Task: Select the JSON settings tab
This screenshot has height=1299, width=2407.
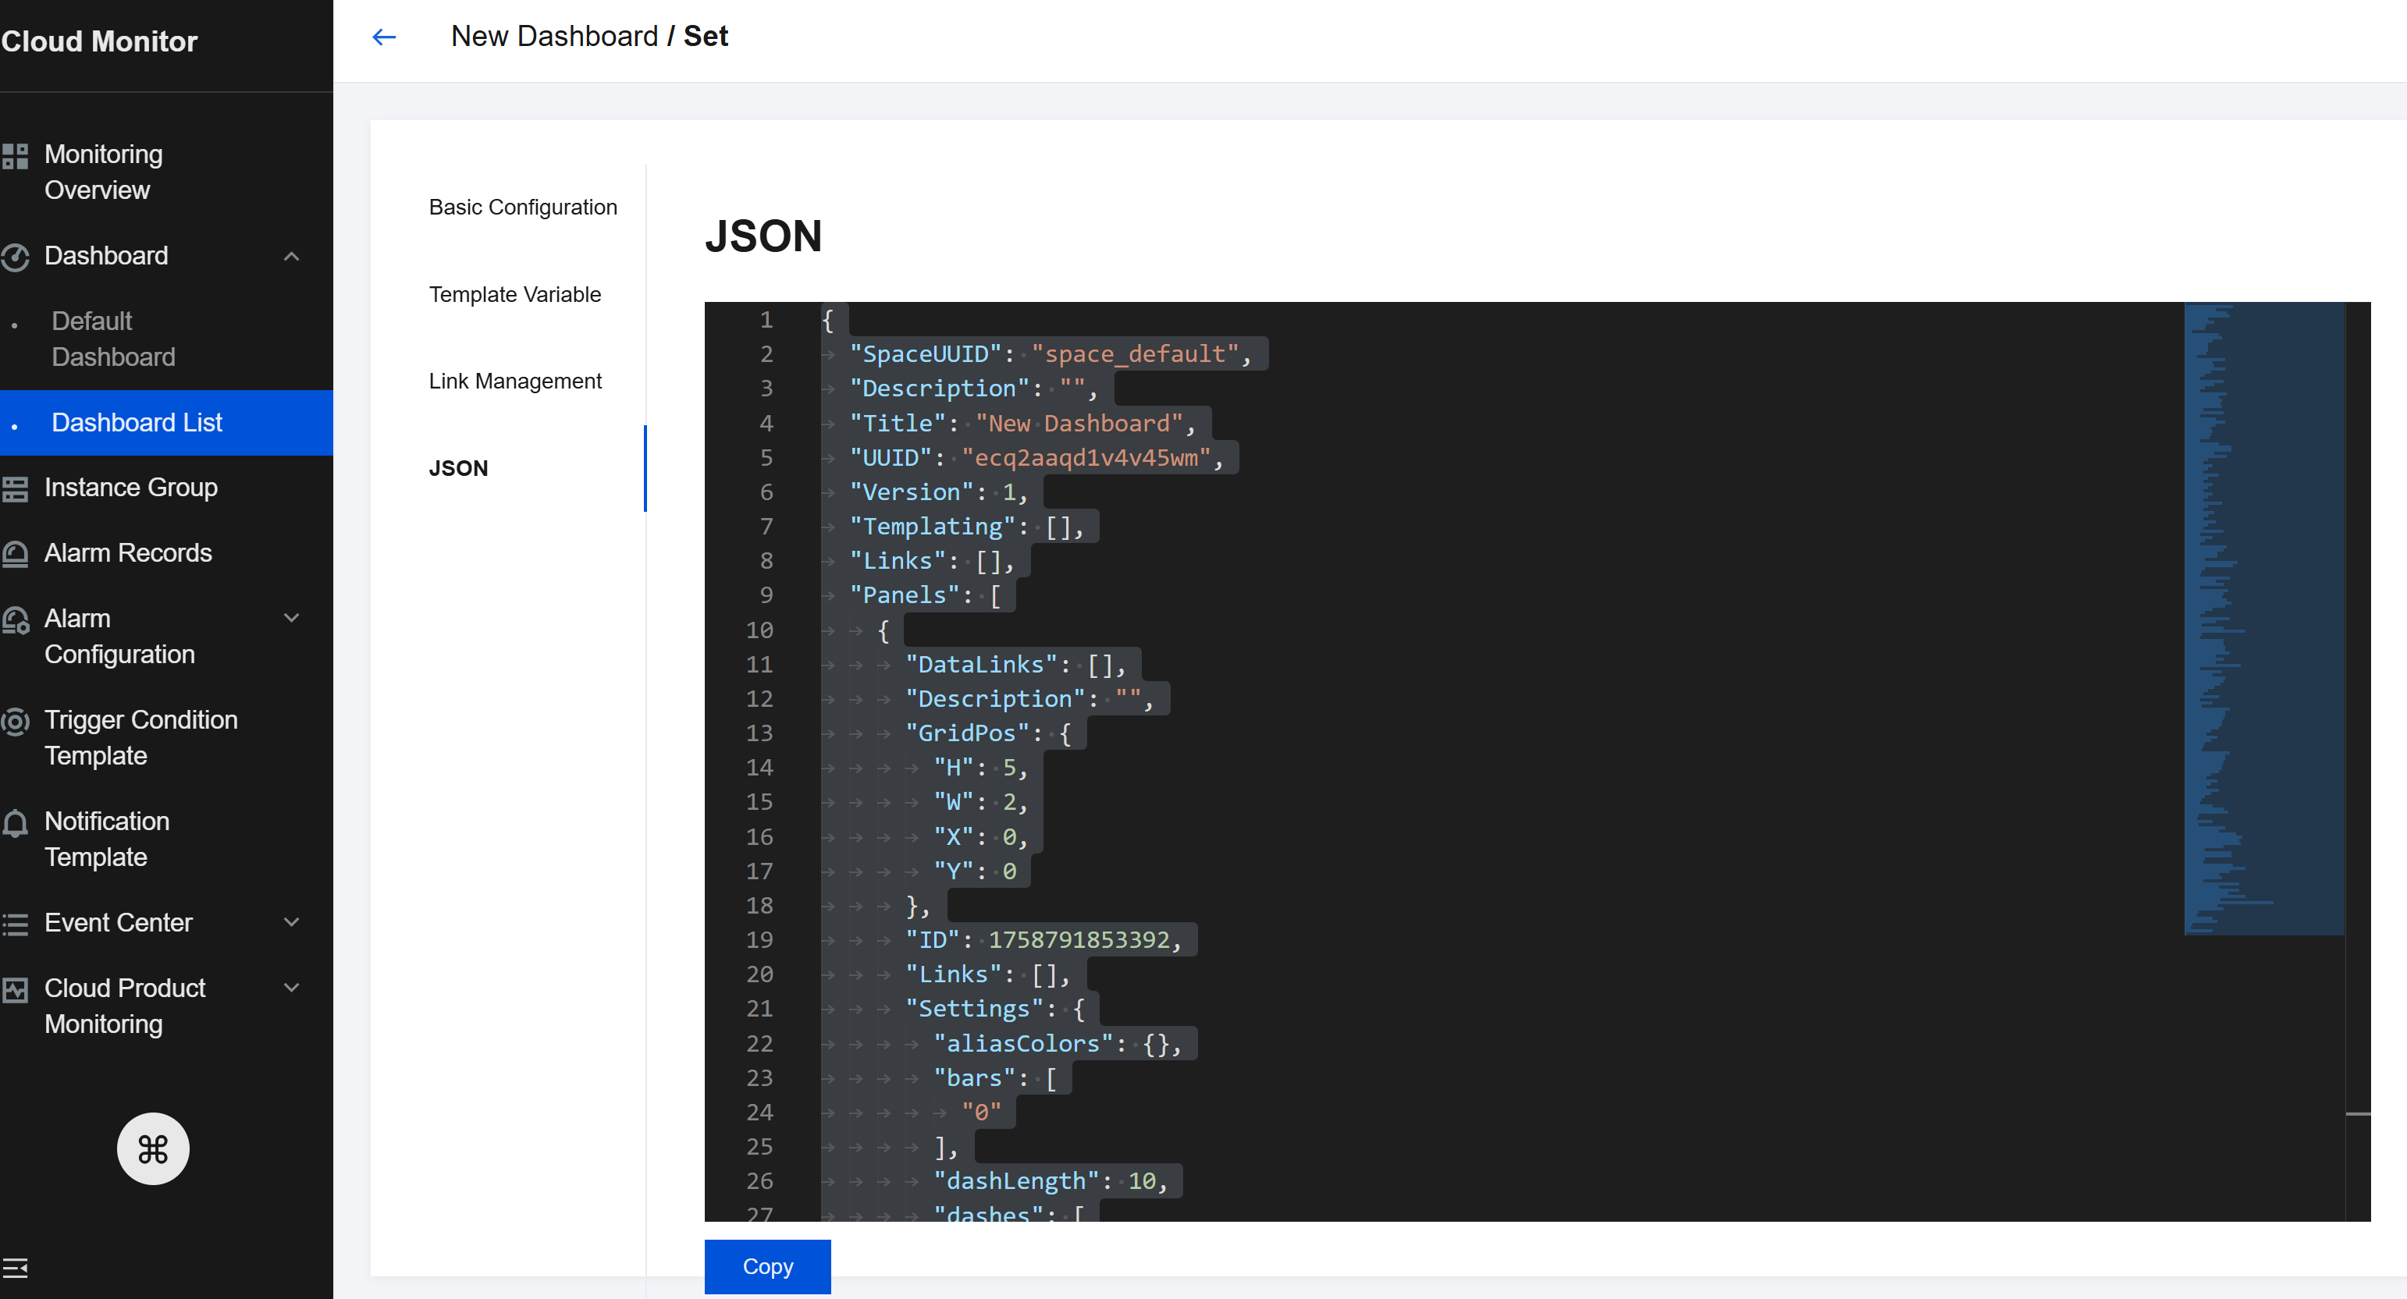Action: click(458, 468)
